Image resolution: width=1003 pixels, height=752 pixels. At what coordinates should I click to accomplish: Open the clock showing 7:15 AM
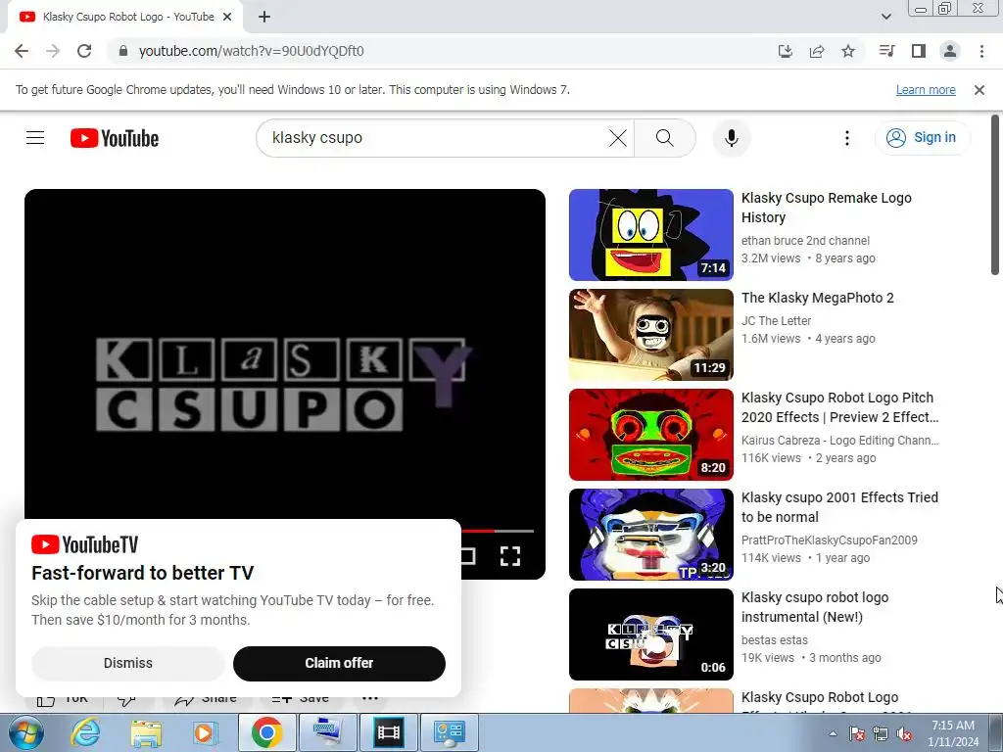pos(953,732)
